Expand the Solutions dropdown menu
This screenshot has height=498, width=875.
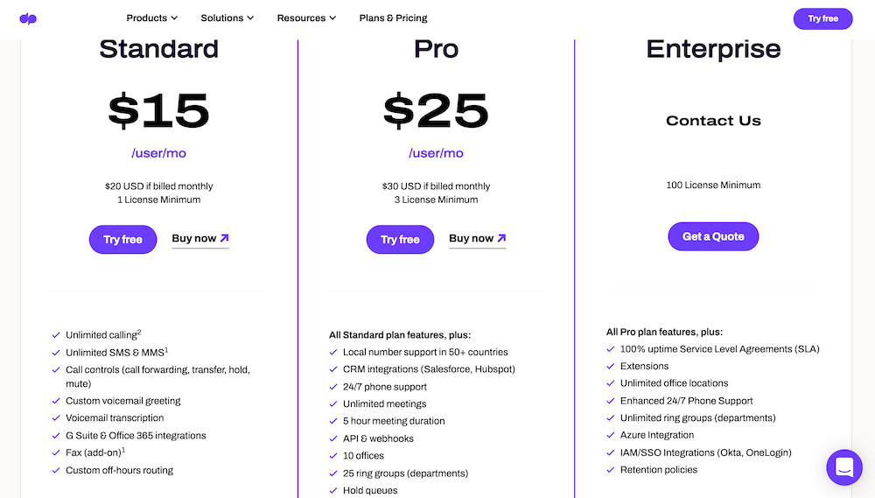point(227,18)
